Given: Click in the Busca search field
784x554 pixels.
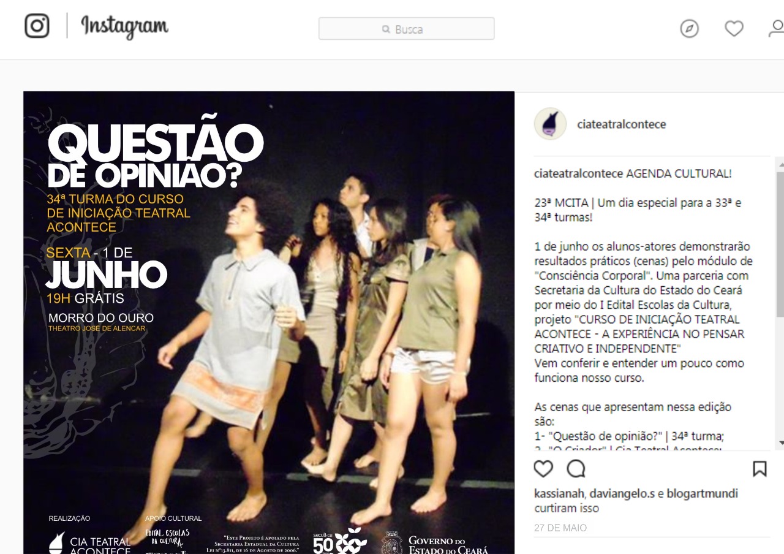Looking at the screenshot, I should [407, 29].
